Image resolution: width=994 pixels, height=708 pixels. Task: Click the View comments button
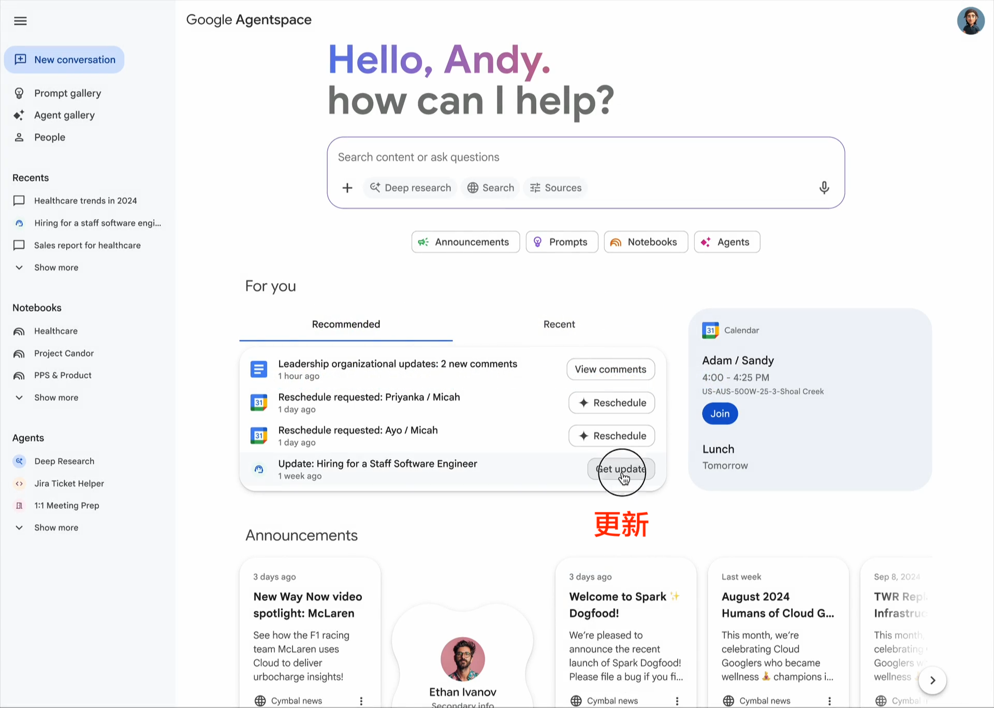[x=610, y=369]
